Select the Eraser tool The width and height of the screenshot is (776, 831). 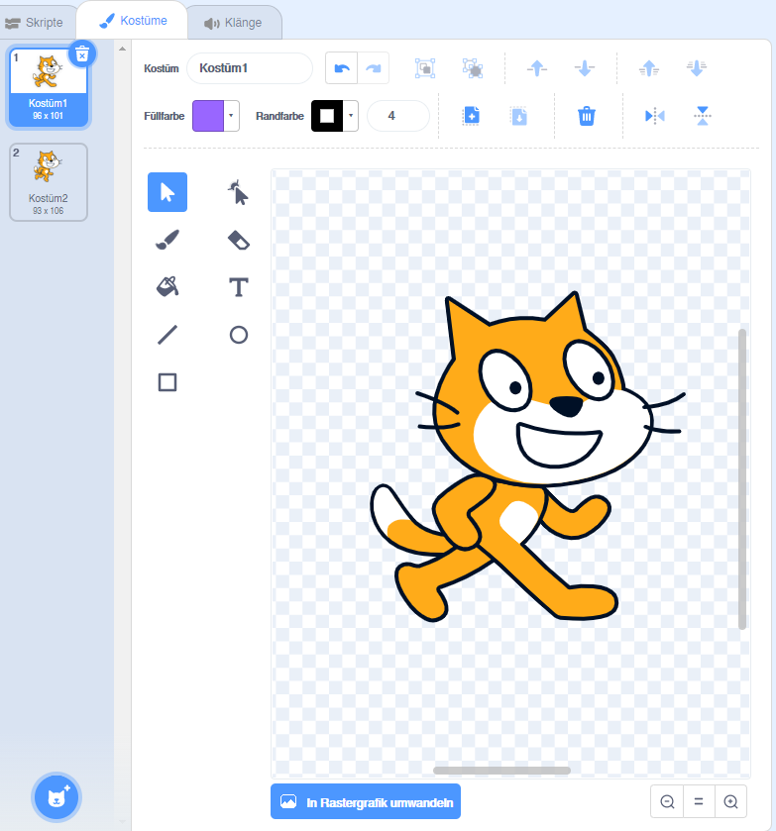click(238, 240)
